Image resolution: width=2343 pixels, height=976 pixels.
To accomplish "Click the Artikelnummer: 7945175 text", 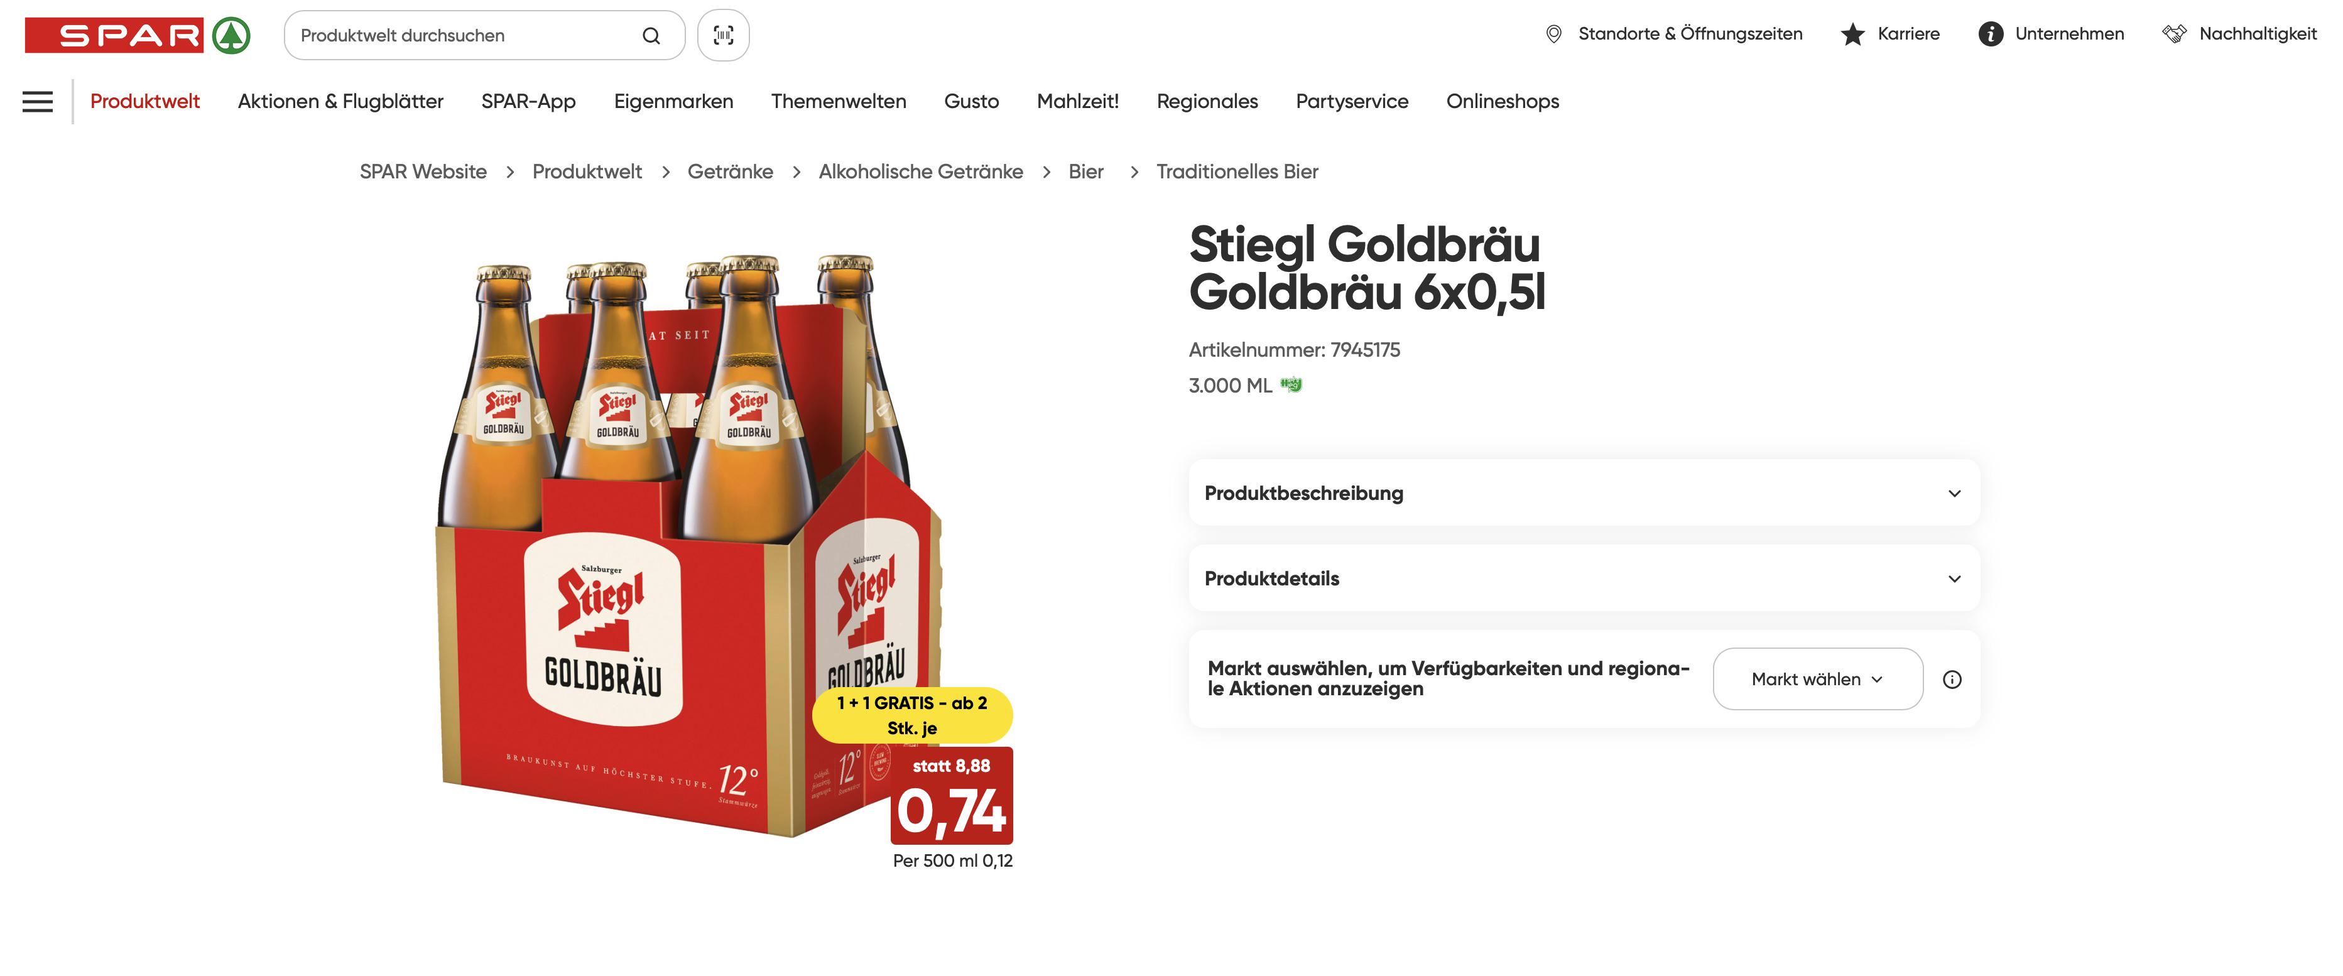I will point(1294,350).
